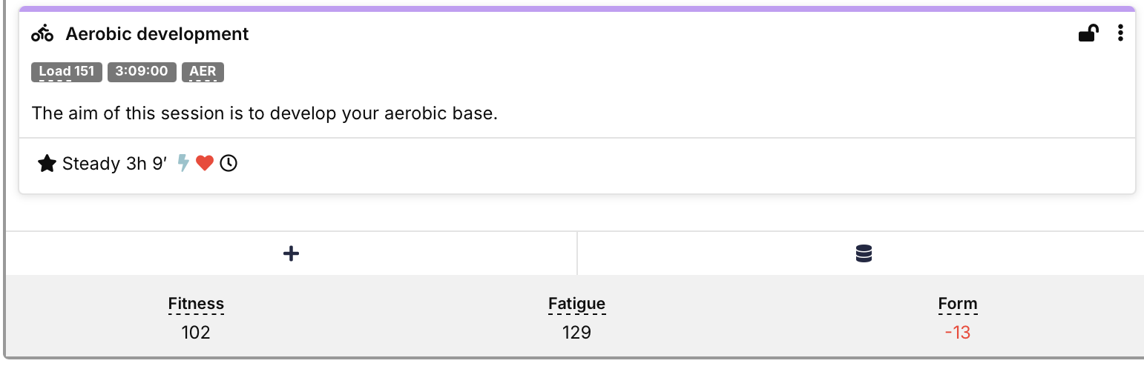Open the three-dot workout options menu

pyautogui.click(x=1120, y=33)
